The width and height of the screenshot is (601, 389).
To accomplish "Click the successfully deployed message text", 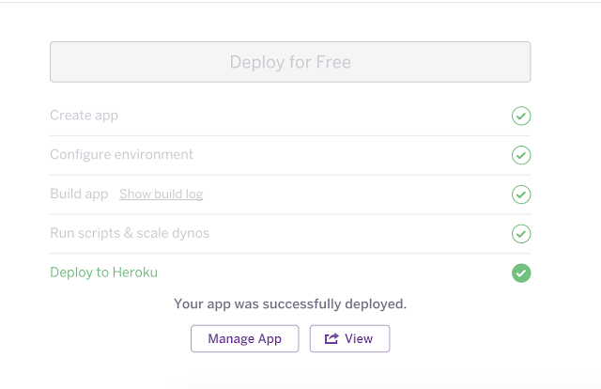I will coord(290,304).
